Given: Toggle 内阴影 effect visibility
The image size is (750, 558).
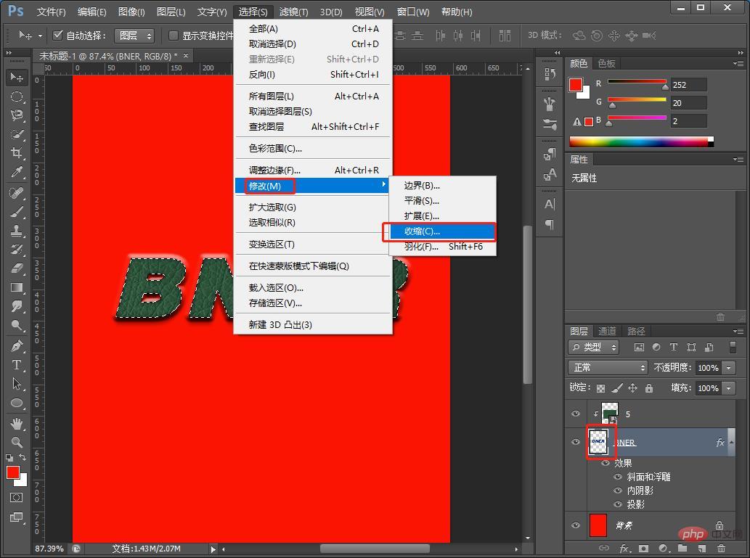Looking at the screenshot, I should 618,491.
